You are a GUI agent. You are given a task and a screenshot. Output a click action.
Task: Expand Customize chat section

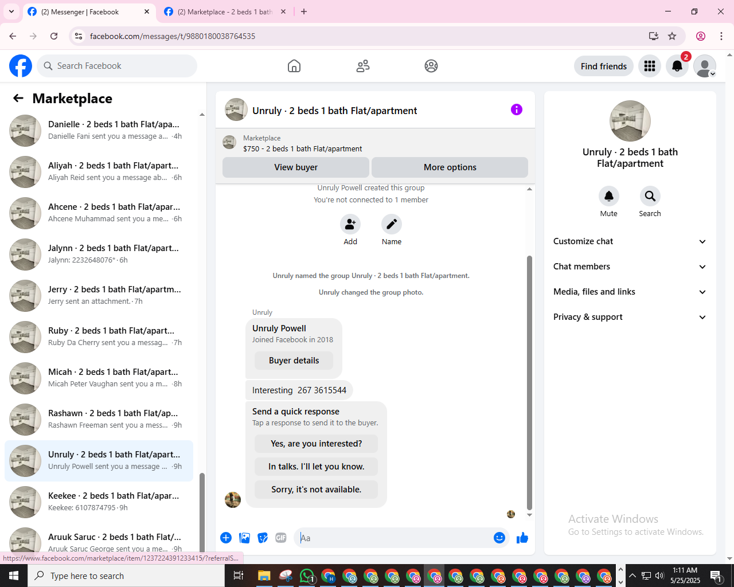[630, 241]
